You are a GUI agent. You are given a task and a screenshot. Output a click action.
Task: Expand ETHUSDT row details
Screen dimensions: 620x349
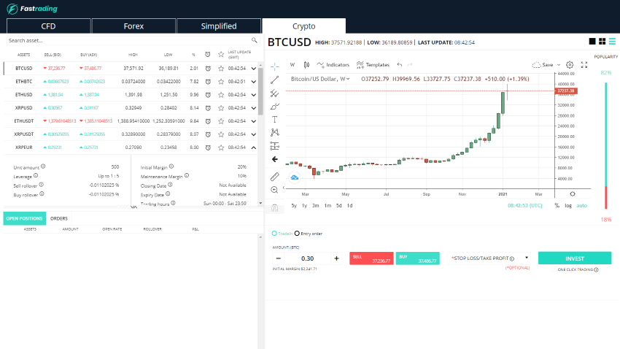point(253,121)
